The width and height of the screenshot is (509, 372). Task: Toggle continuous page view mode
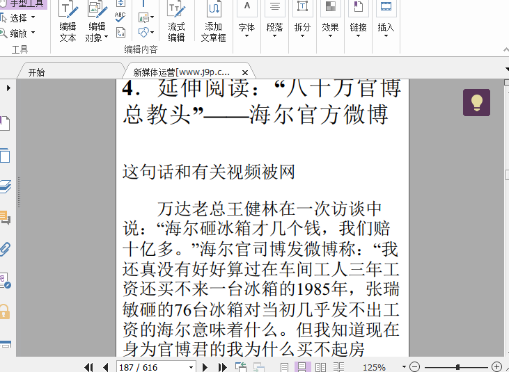pyautogui.click(x=302, y=367)
